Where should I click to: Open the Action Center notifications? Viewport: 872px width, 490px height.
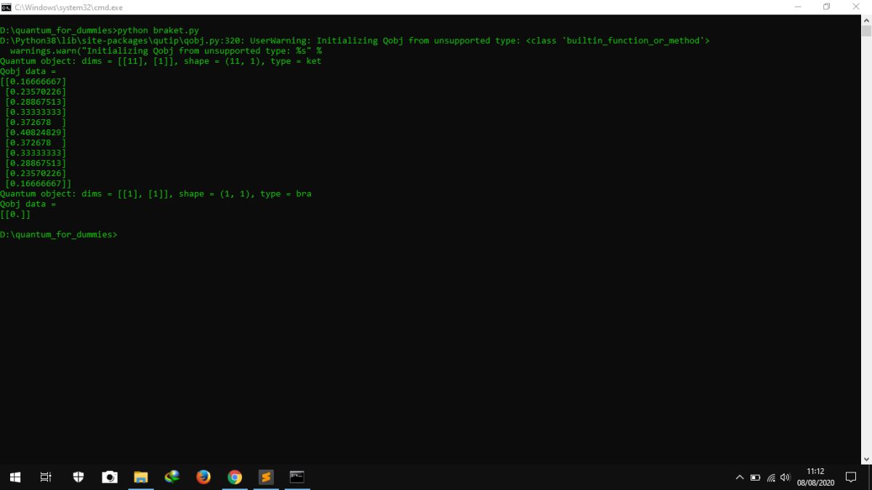pos(851,478)
